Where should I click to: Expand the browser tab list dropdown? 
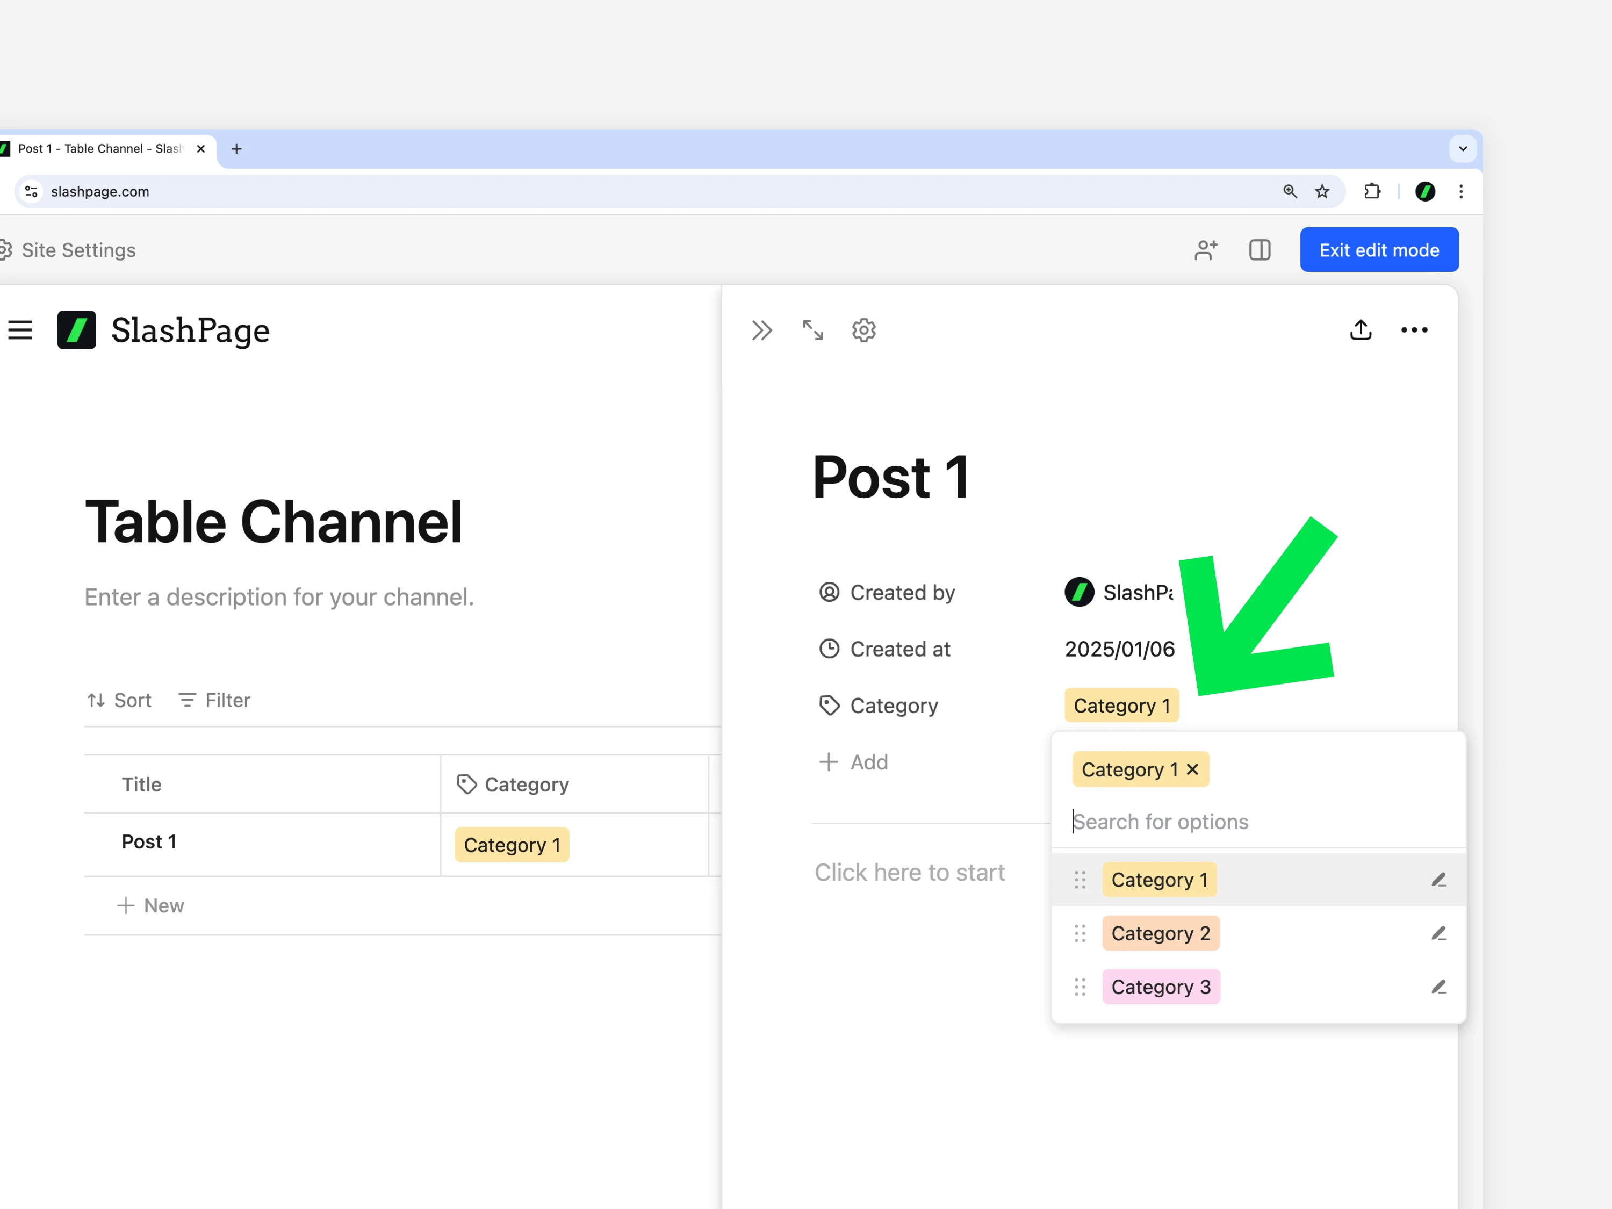[1463, 149]
